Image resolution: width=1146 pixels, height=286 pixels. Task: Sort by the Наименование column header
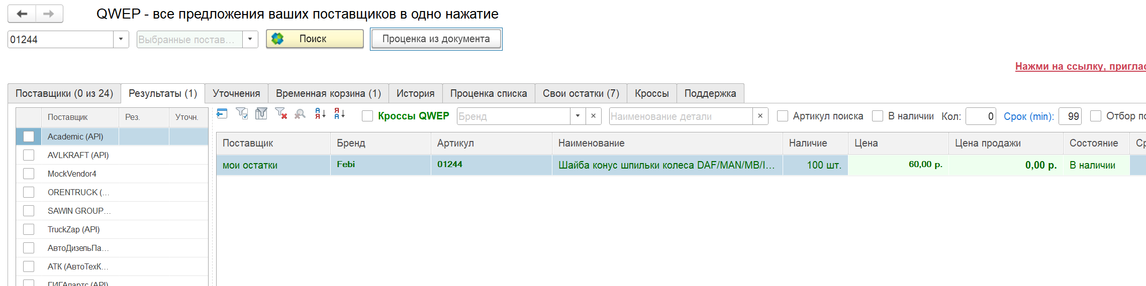point(667,143)
